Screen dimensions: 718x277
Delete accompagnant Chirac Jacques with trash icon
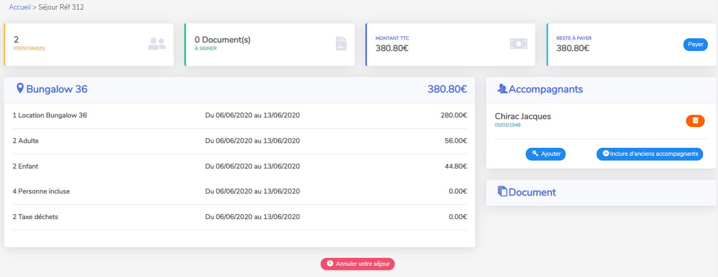[695, 121]
